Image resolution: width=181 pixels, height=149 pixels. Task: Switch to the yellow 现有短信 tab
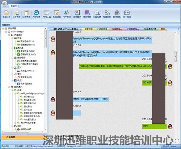click(x=89, y=29)
